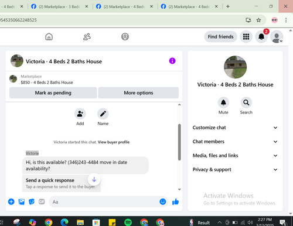Mute the conversation in side panel
The width and height of the screenshot is (293, 226).
[x=223, y=102]
